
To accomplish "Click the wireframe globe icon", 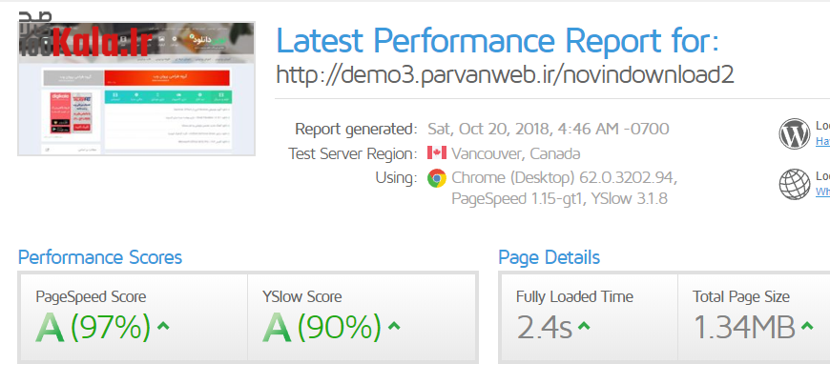I will click(795, 182).
